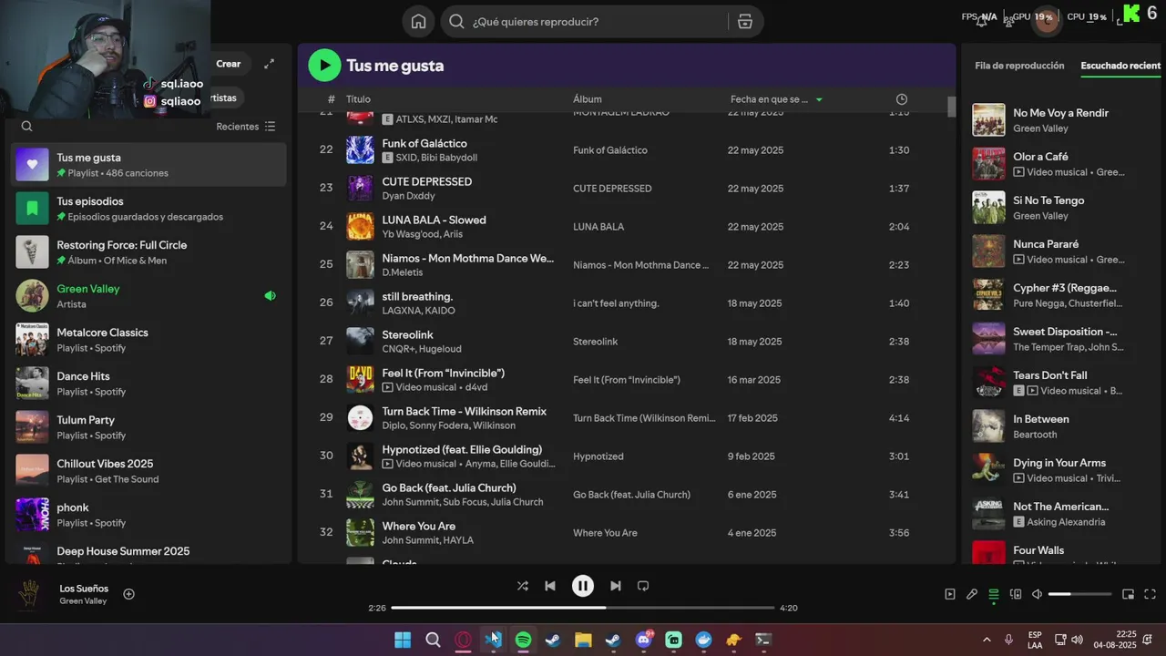Select the Stereolink track cover
The height and width of the screenshot is (656, 1166).
(360, 342)
